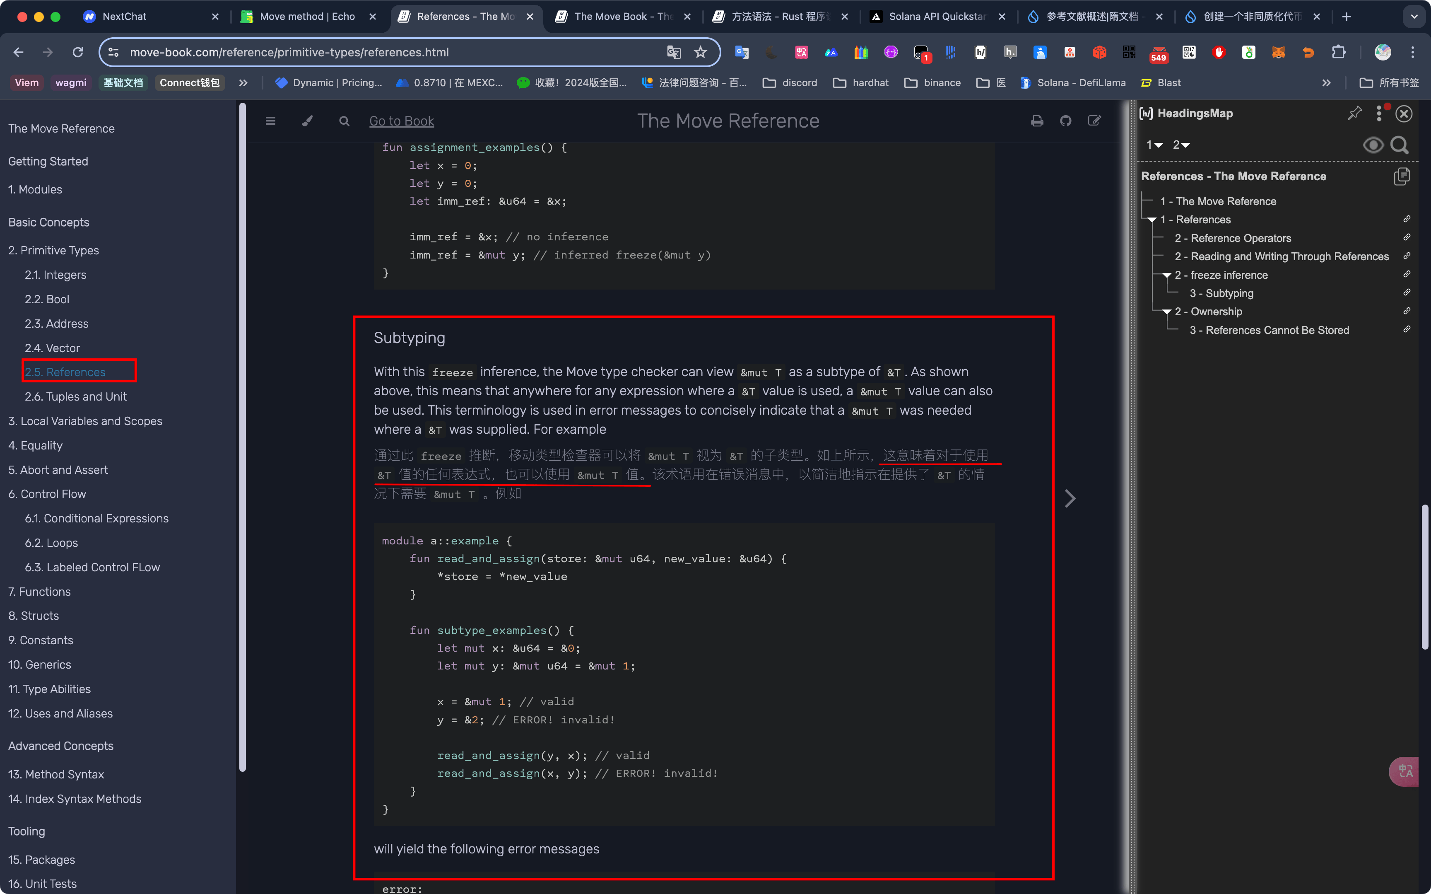1431x894 pixels.
Task: Open the extension with 549 badge
Action: coord(1159,53)
